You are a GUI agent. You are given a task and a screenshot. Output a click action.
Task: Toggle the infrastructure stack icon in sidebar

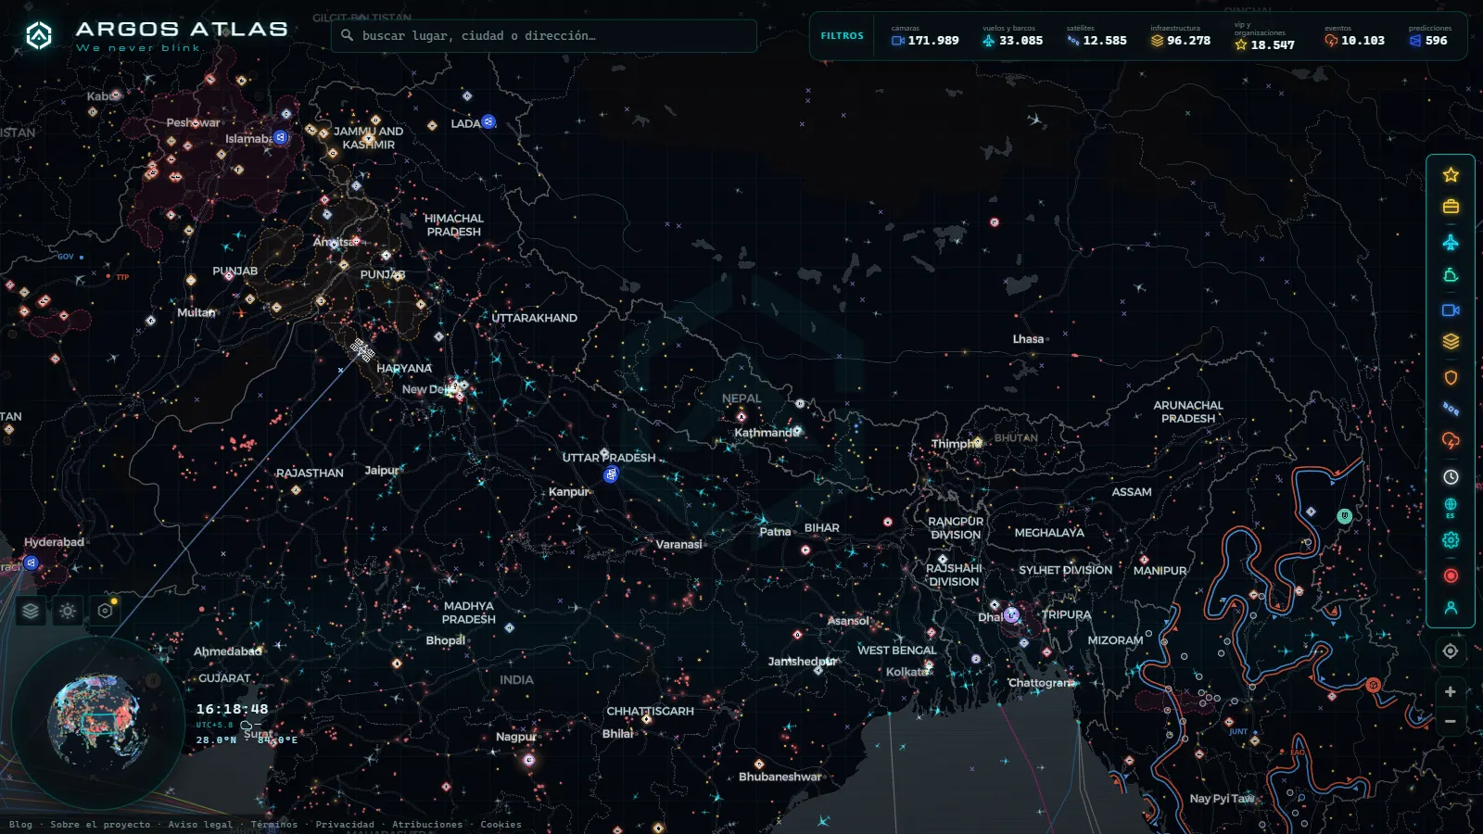tap(1451, 342)
